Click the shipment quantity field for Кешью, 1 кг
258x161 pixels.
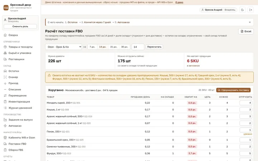click(x=246, y=109)
